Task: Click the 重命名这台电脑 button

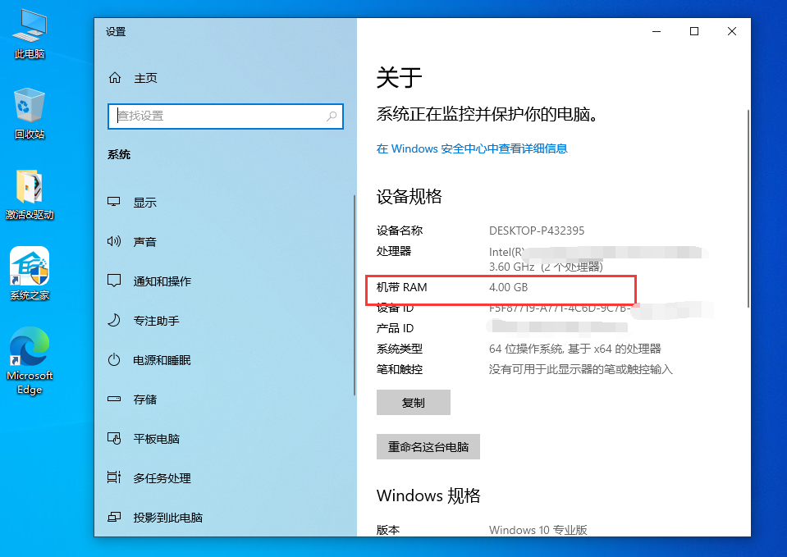Action: tap(428, 446)
